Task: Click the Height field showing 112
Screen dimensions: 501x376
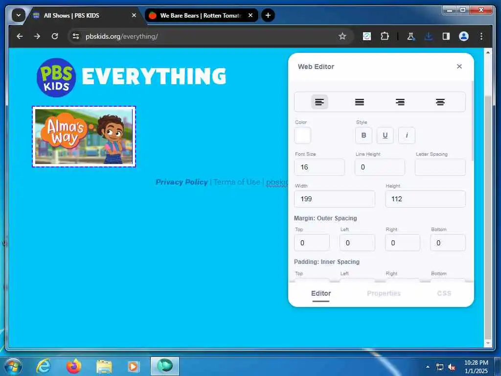Action: [425, 199]
